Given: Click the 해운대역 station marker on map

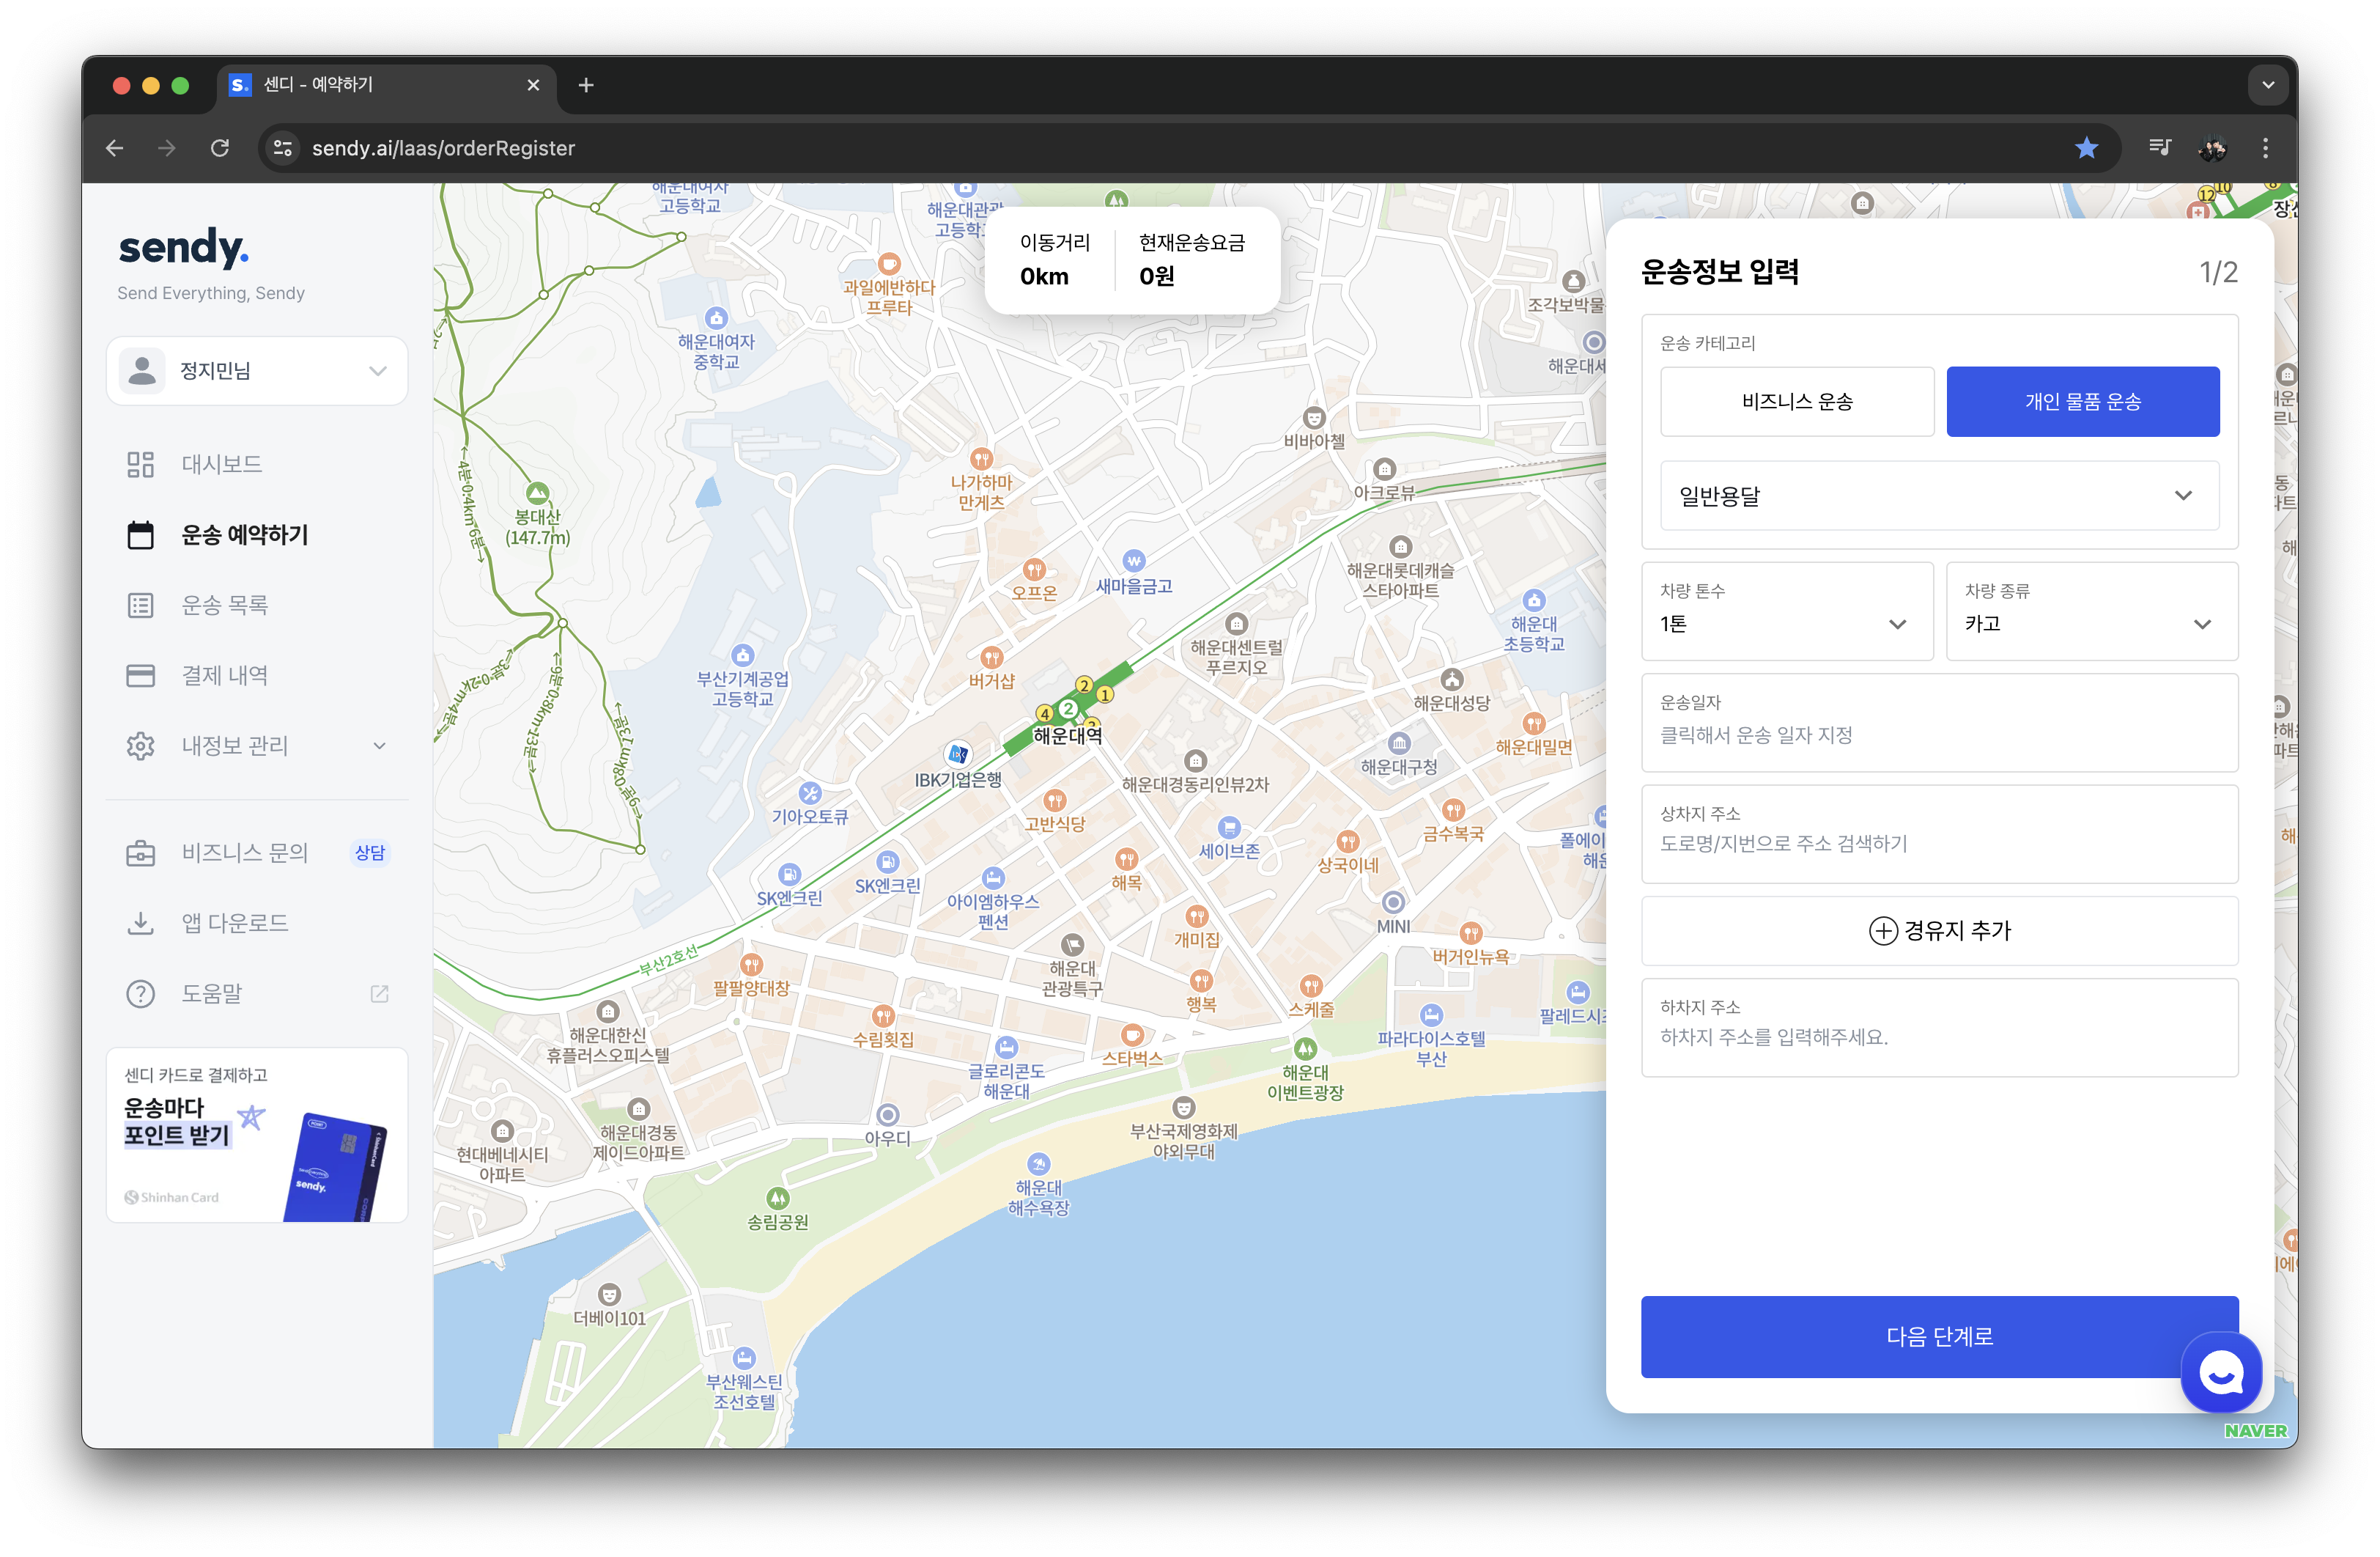Looking at the screenshot, I should pos(1069,710).
